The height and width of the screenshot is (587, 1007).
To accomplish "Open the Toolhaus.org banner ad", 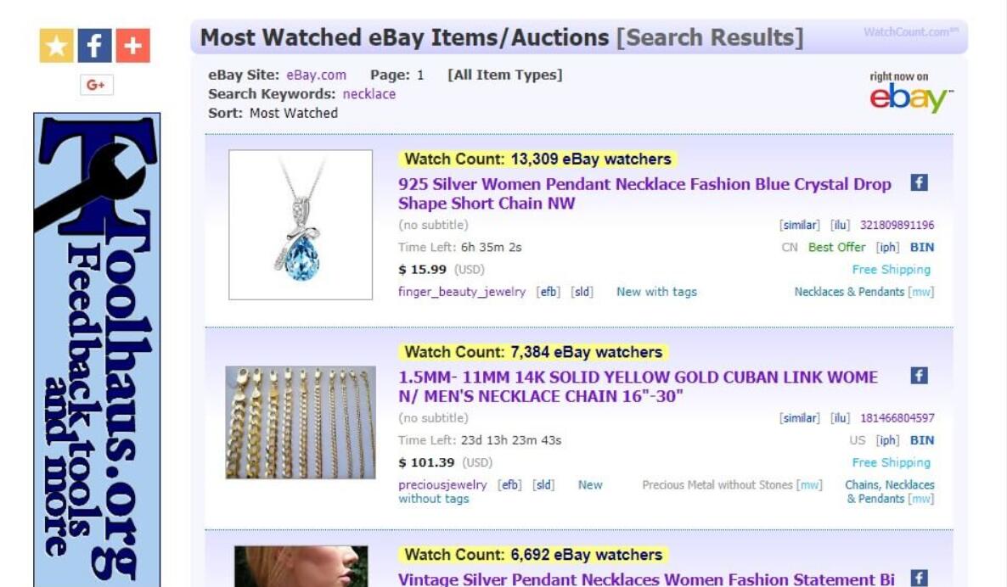I will point(97,349).
